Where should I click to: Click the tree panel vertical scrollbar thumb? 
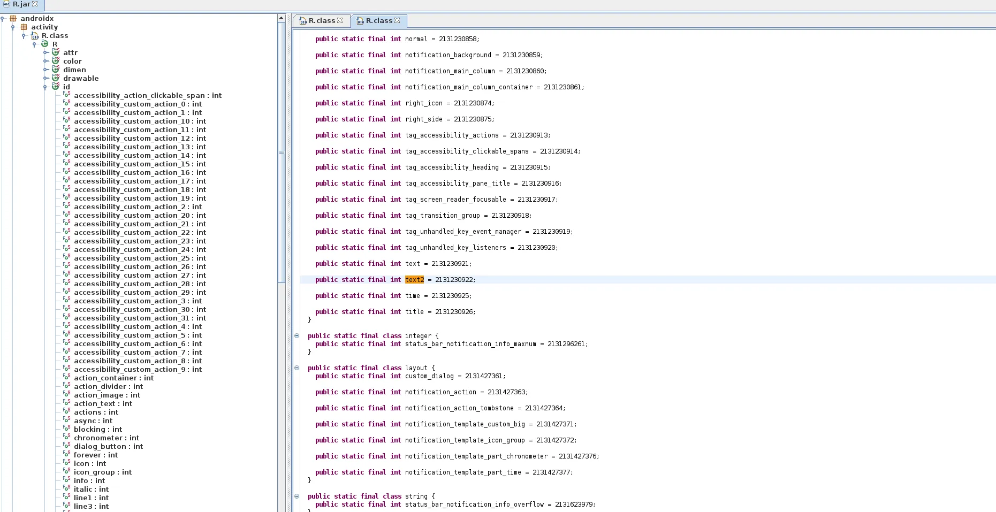[282, 152]
